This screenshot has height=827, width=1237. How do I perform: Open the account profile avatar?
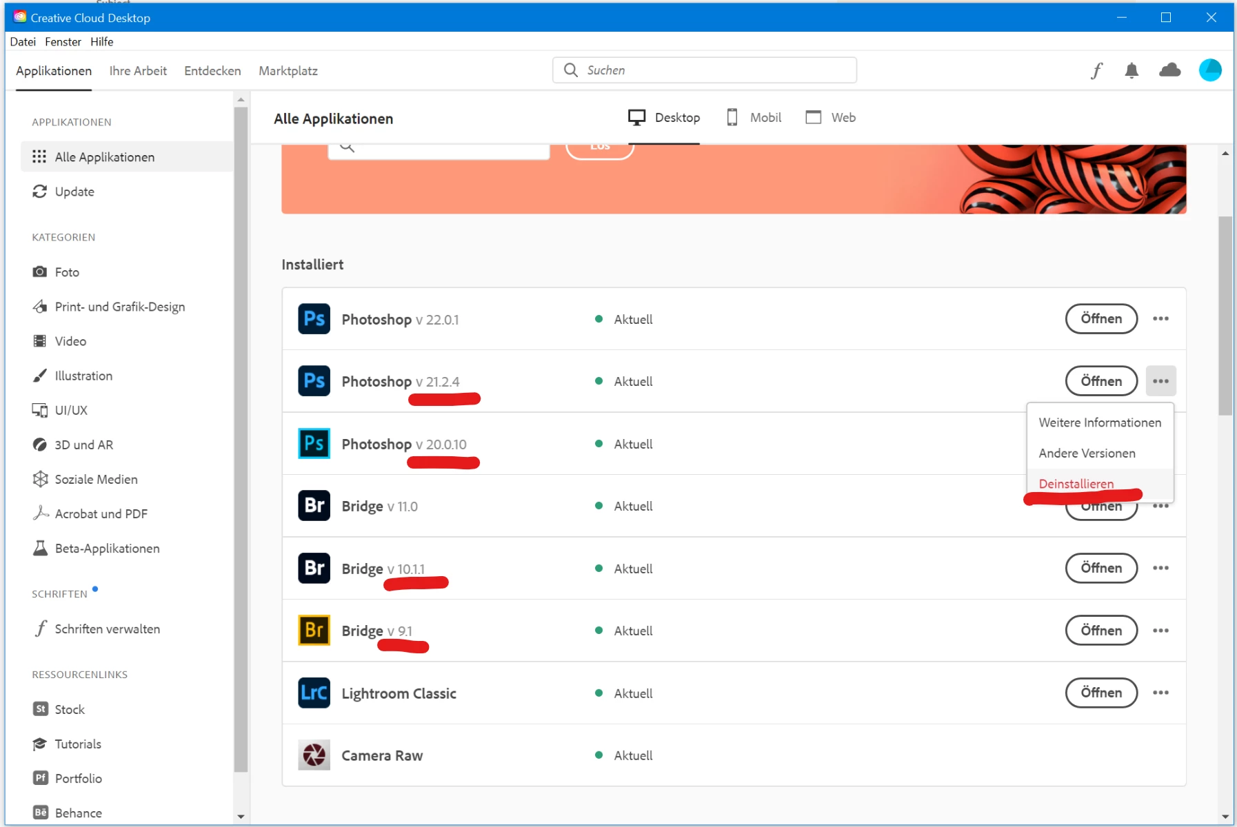click(x=1210, y=70)
